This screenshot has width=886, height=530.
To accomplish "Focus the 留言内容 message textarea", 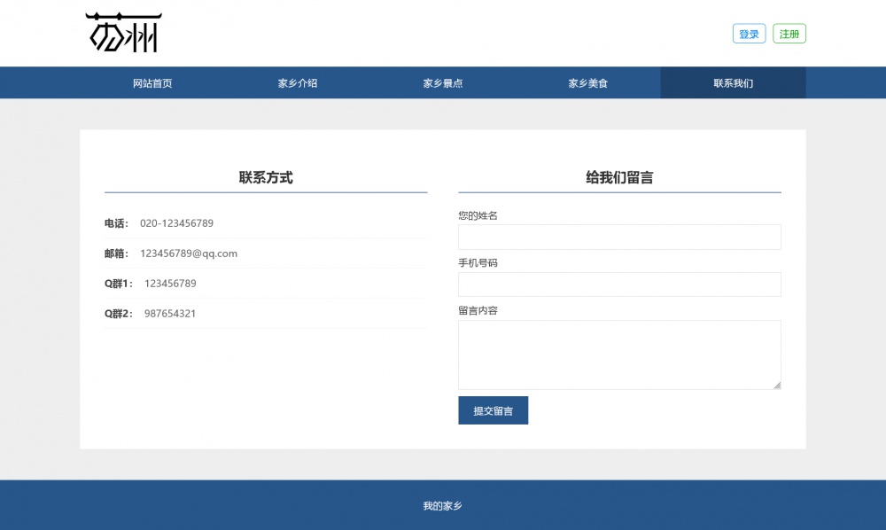I will point(619,354).
